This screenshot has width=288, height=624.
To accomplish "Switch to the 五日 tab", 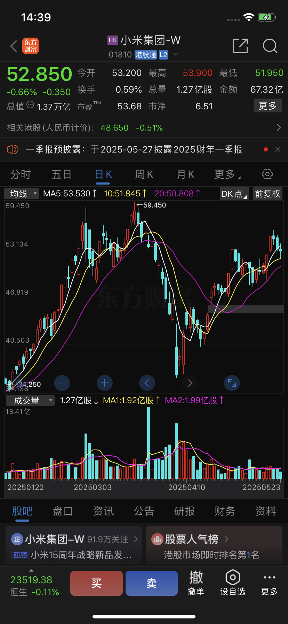I will [62, 174].
